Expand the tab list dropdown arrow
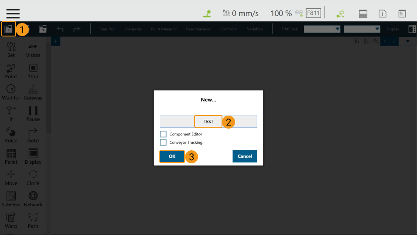The width and height of the screenshot is (417, 235). point(408,41)
